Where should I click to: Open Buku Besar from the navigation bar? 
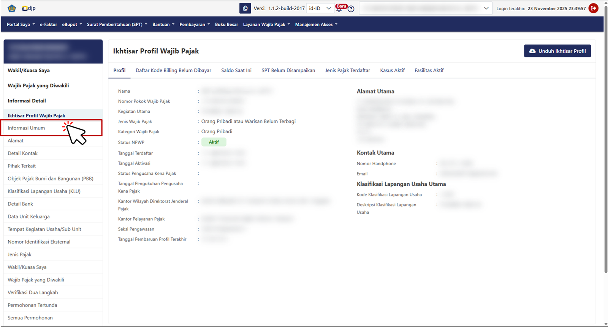point(226,24)
